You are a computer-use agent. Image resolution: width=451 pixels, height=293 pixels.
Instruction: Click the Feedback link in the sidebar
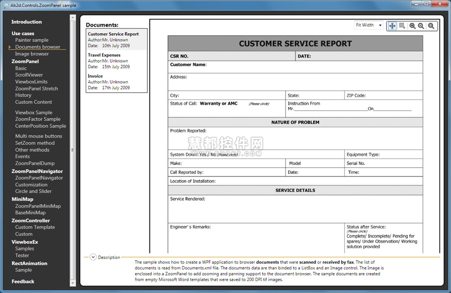point(23,281)
